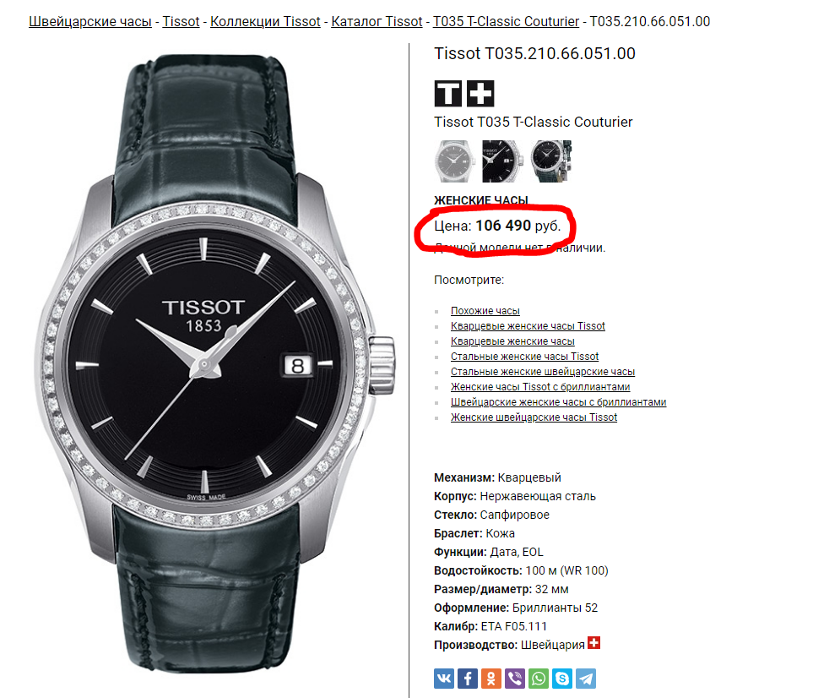Follow Женские часы Tissot с бриллиантами link

tap(540, 387)
